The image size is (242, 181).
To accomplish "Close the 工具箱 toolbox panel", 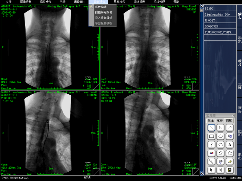I will click(x=233, y=116).
